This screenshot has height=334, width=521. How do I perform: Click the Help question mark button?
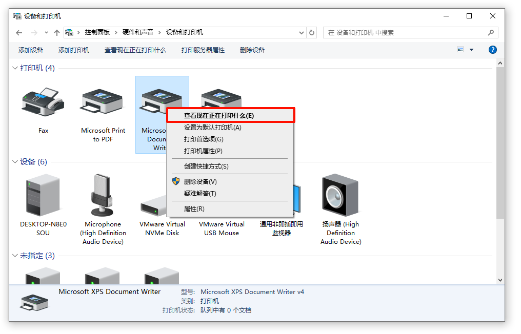pos(493,49)
